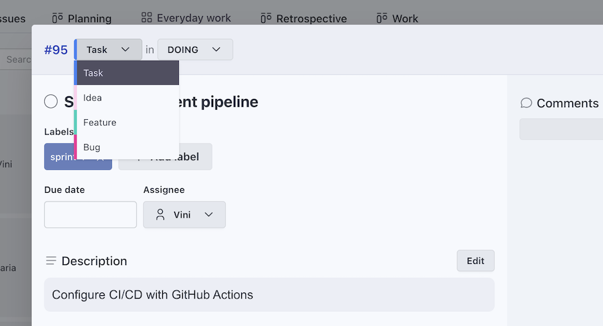Click the Work board icon

click(x=382, y=18)
